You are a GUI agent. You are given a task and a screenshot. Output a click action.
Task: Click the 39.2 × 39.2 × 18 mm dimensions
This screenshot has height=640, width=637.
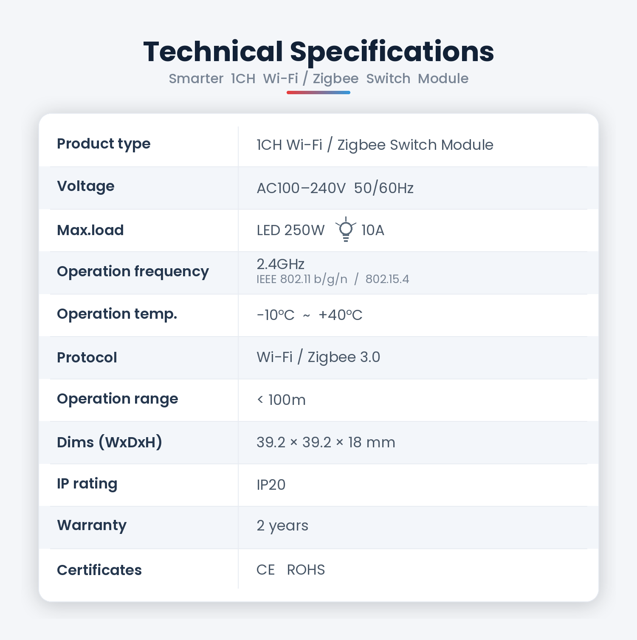[326, 442]
